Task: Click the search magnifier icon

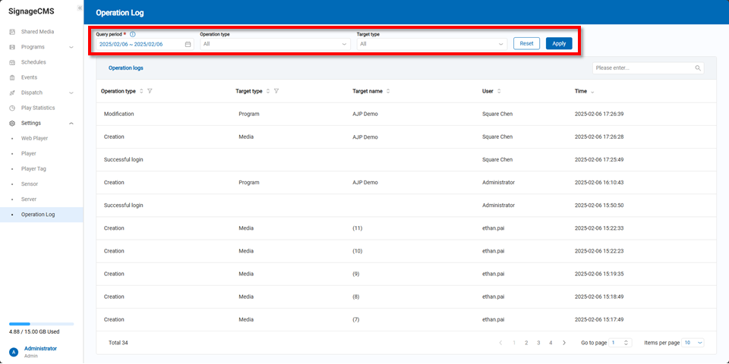Action: [698, 68]
